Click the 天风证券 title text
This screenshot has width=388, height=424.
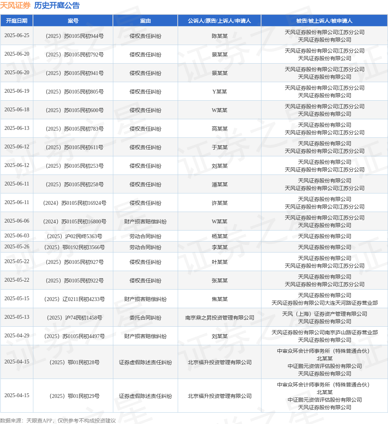pos(15,5)
